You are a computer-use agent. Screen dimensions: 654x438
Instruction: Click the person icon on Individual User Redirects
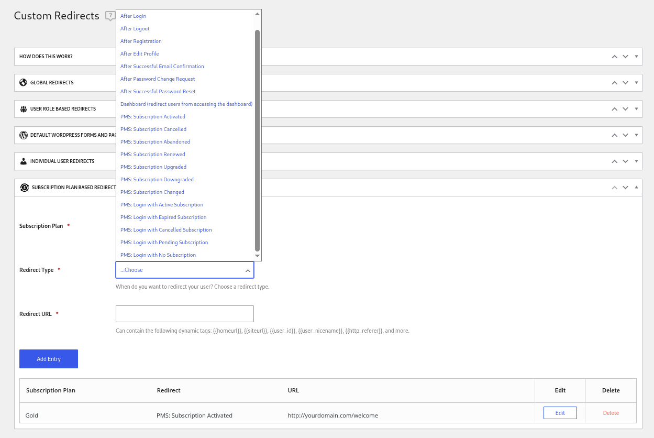pyautogui.click(x=23, y=161)
